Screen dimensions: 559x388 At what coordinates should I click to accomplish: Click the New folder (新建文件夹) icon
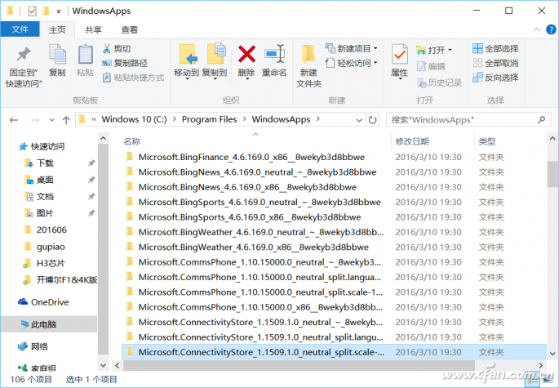tap(308, 55)
